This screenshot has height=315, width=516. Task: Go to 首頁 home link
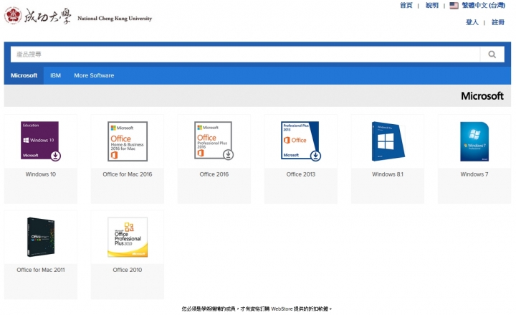[406, 5]
